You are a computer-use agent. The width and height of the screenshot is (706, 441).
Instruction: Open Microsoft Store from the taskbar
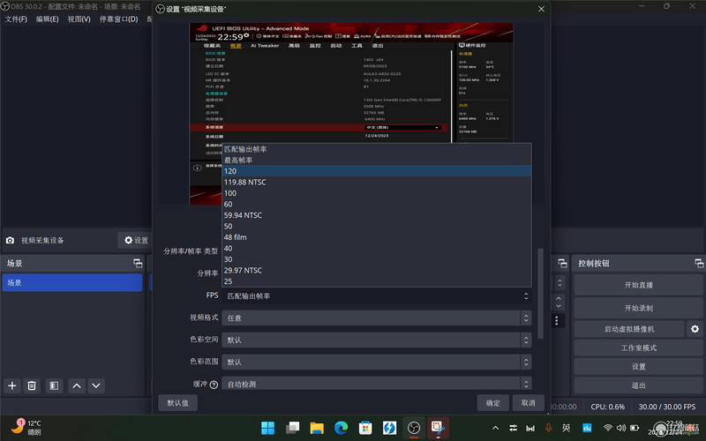coord(365,428)
